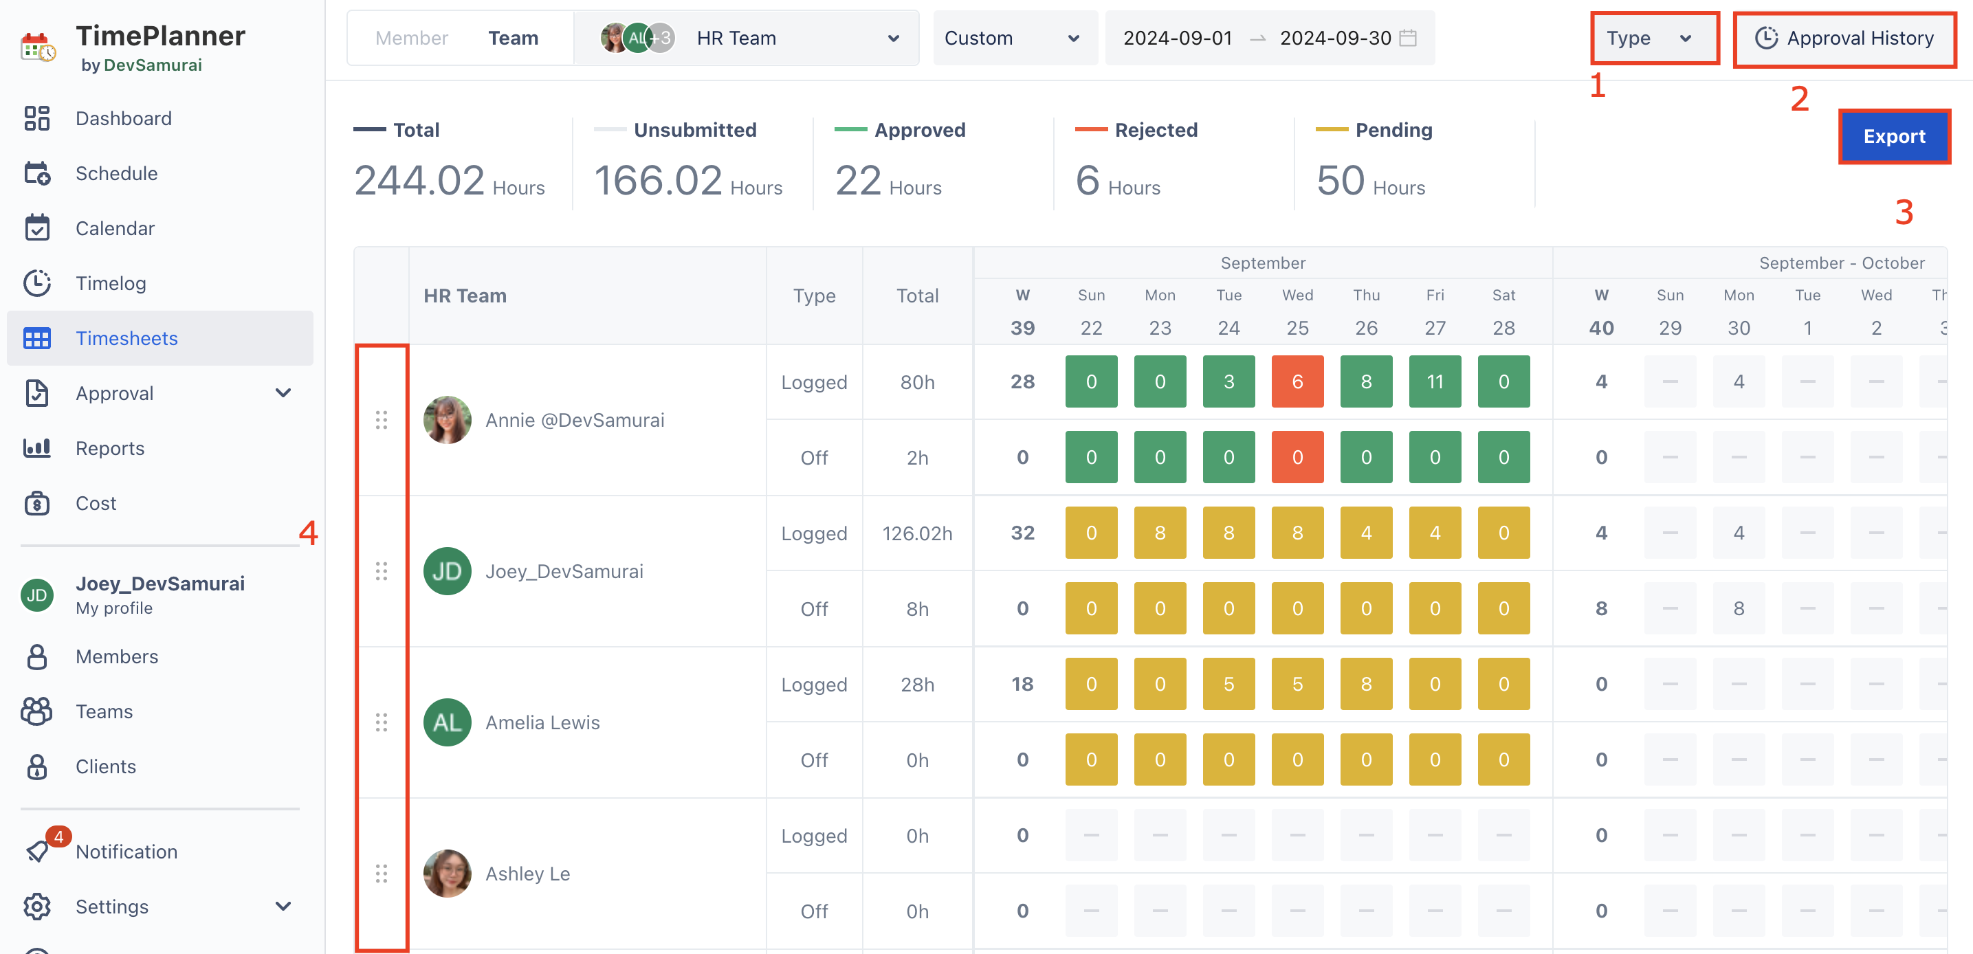
Task: Open Approval History
Action: point(1844,38)
